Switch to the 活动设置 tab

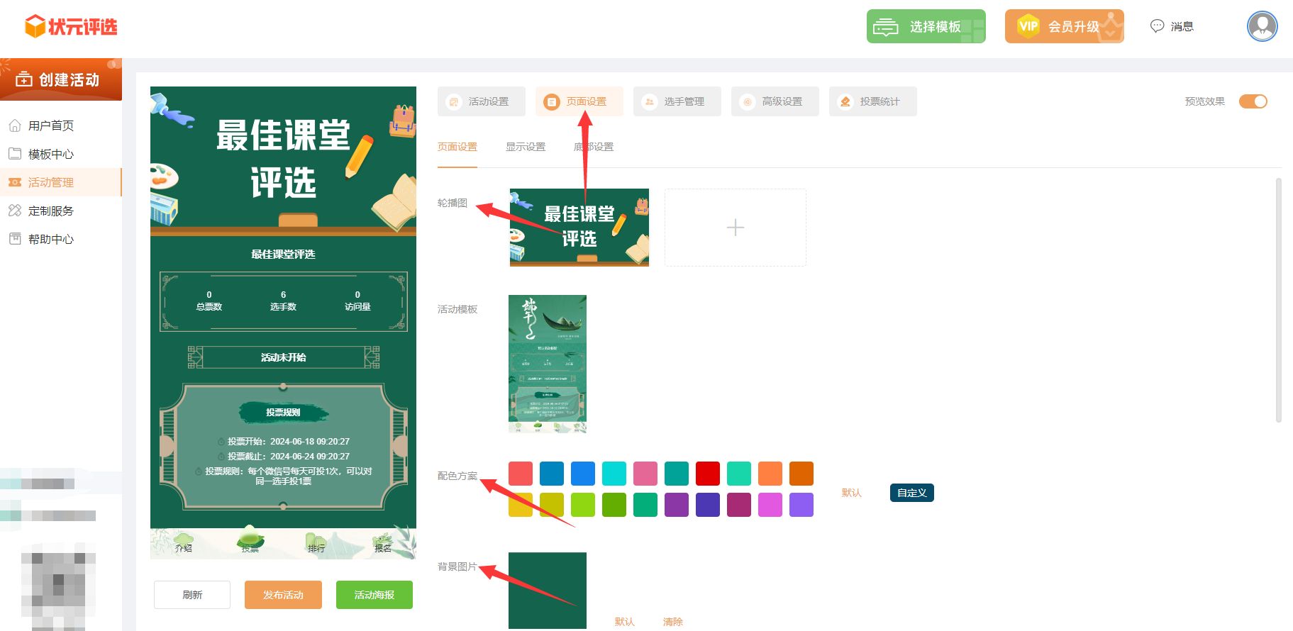point(482,101)
